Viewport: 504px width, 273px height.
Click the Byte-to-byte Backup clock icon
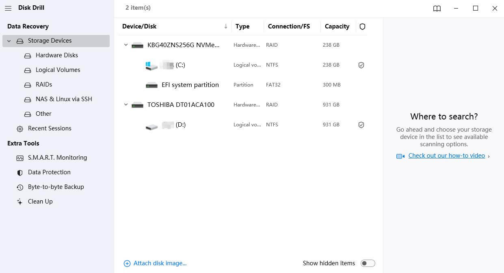point(20,187)
